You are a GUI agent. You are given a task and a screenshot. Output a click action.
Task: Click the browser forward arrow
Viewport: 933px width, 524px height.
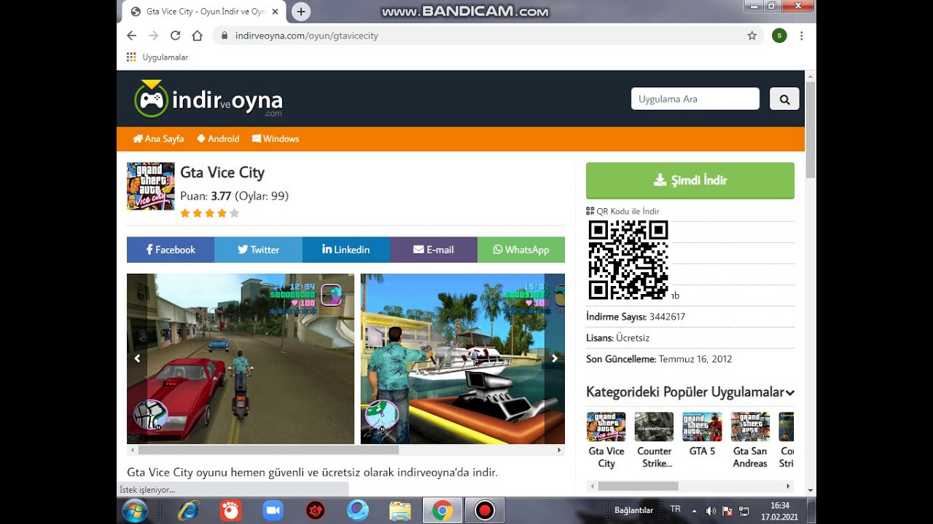[x=153, y=36]
